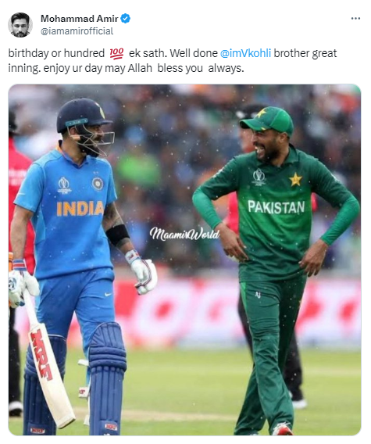
Task: Click the green cap with star
Action: pos(268,120)
